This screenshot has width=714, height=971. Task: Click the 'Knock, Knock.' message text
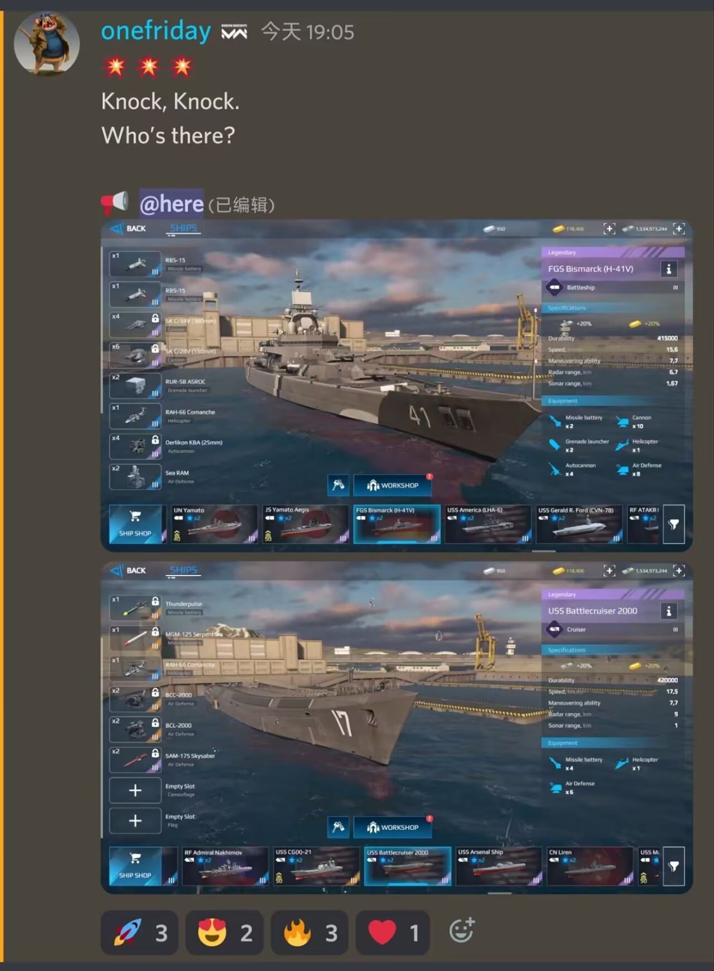(170, 102)
